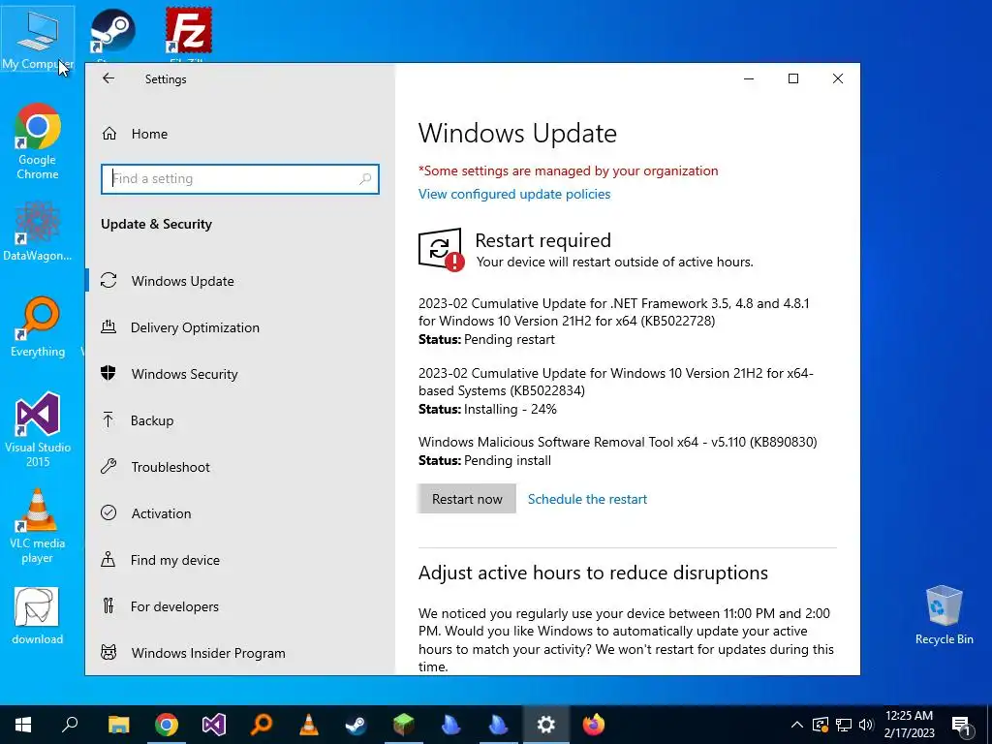Click the Malicious Software Removal Tool entry
This screenshot has width=992, height=744.
tap(617, 442)
